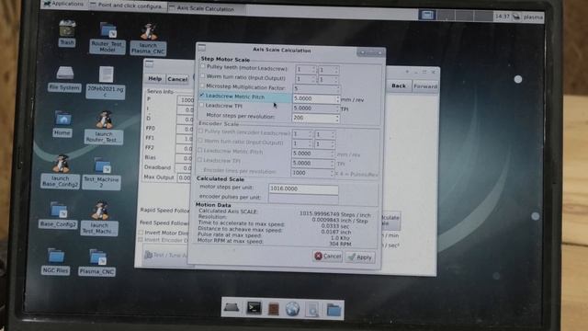Click Cancel in Axis Scale dialog
Viewport: 588px width, 331px height.
(327, 256)
